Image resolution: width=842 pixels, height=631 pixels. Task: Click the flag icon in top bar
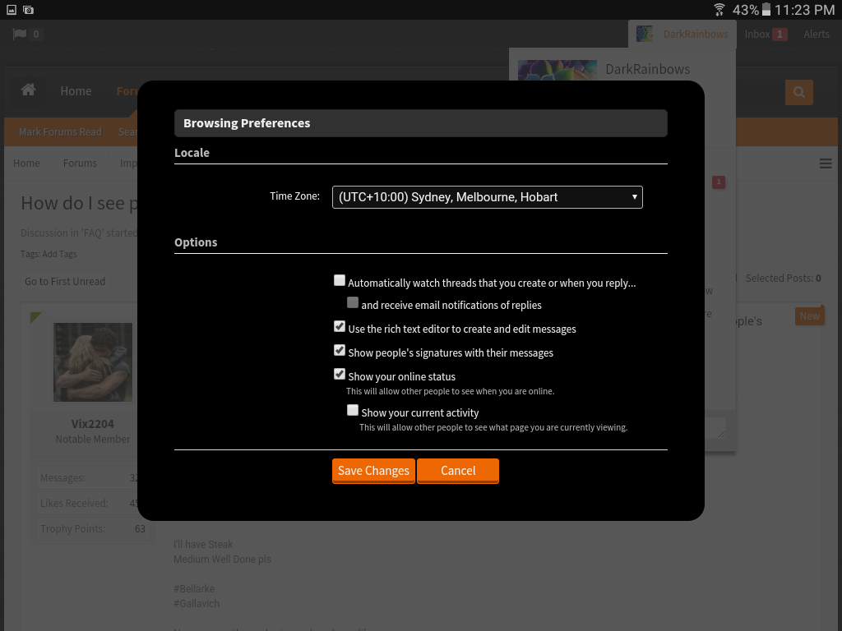pos(20,35)
